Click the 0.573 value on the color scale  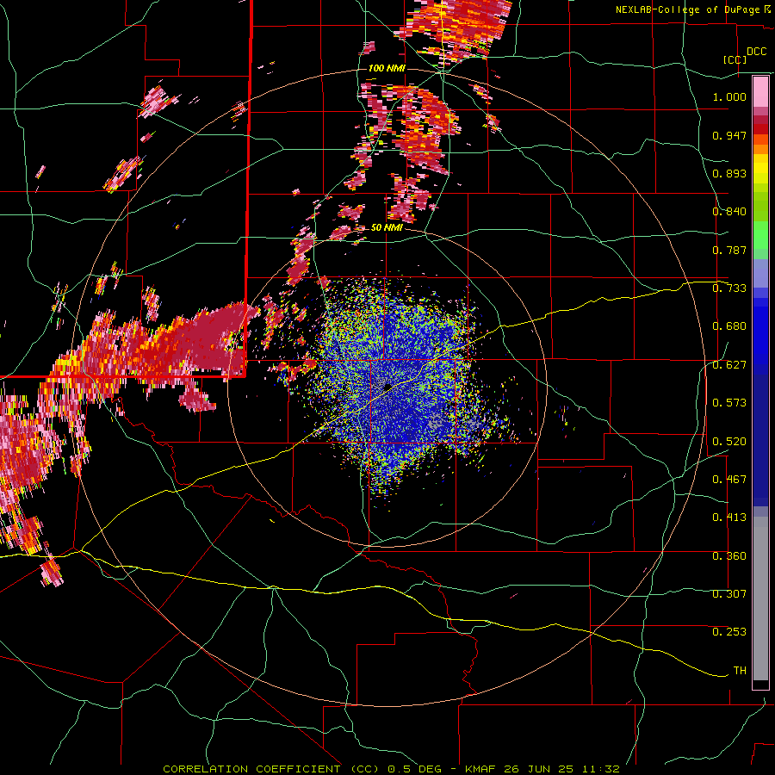[729, 403]
